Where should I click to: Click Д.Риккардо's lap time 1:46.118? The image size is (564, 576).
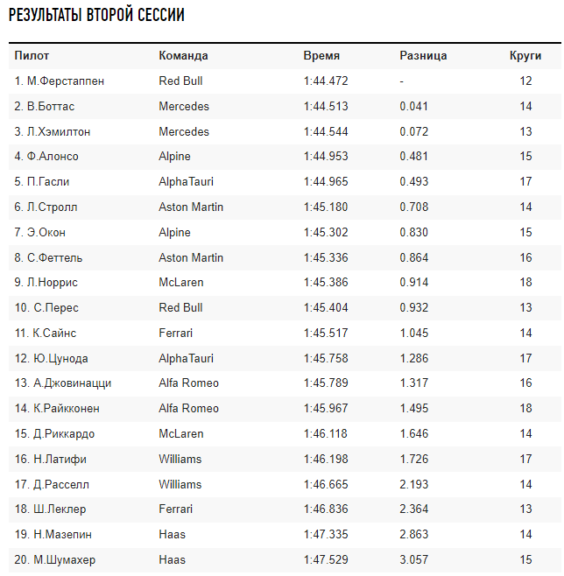[326, 434]
